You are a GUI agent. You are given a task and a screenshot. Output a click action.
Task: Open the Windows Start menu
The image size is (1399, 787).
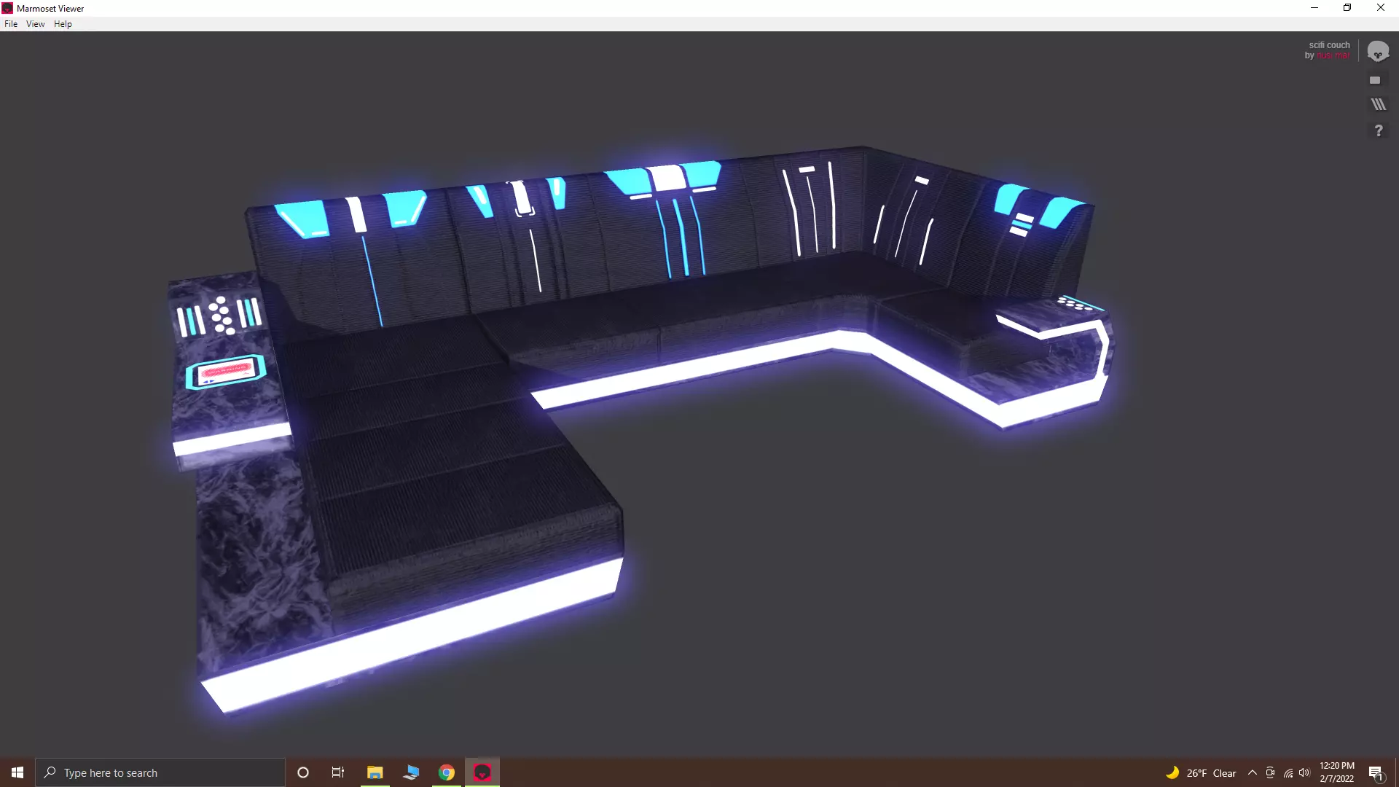point(17,772)
